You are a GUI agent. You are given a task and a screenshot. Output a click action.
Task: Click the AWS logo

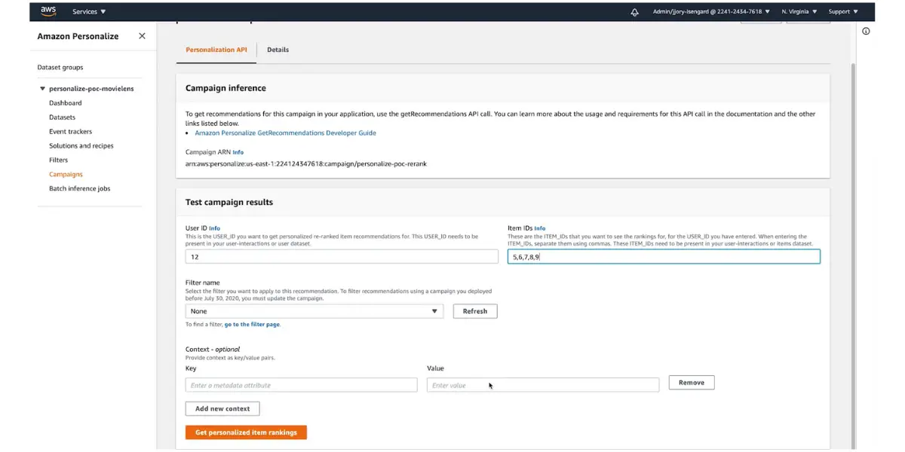click(x=48, y=11)
